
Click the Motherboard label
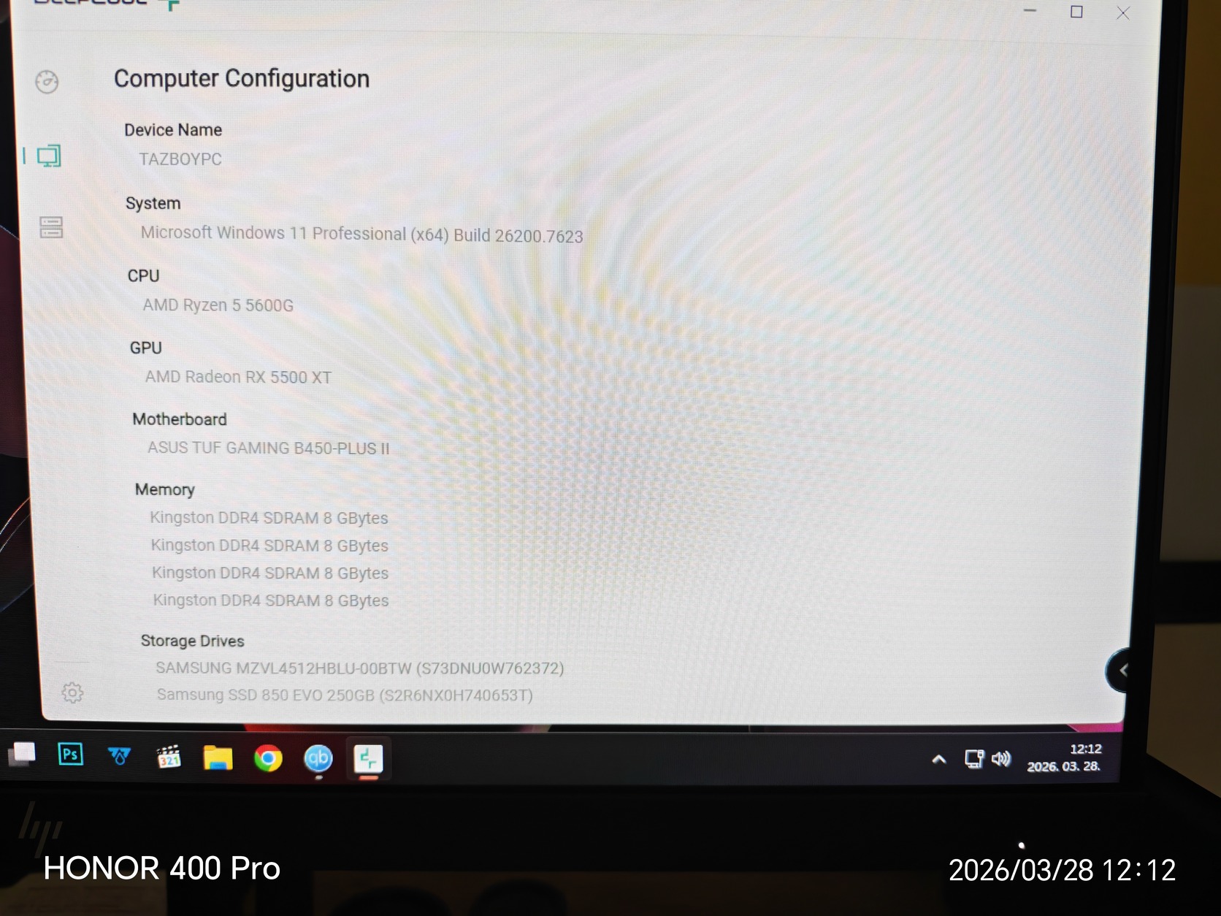point(180,419)
